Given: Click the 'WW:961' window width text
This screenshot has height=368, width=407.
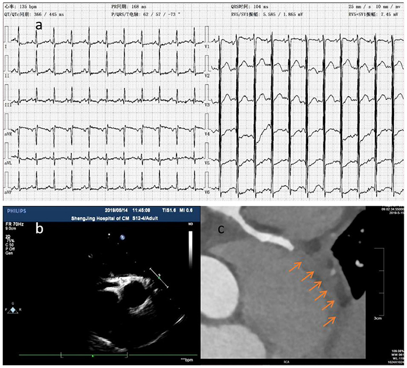Looking at the screenshot, I should click(398, 355).
